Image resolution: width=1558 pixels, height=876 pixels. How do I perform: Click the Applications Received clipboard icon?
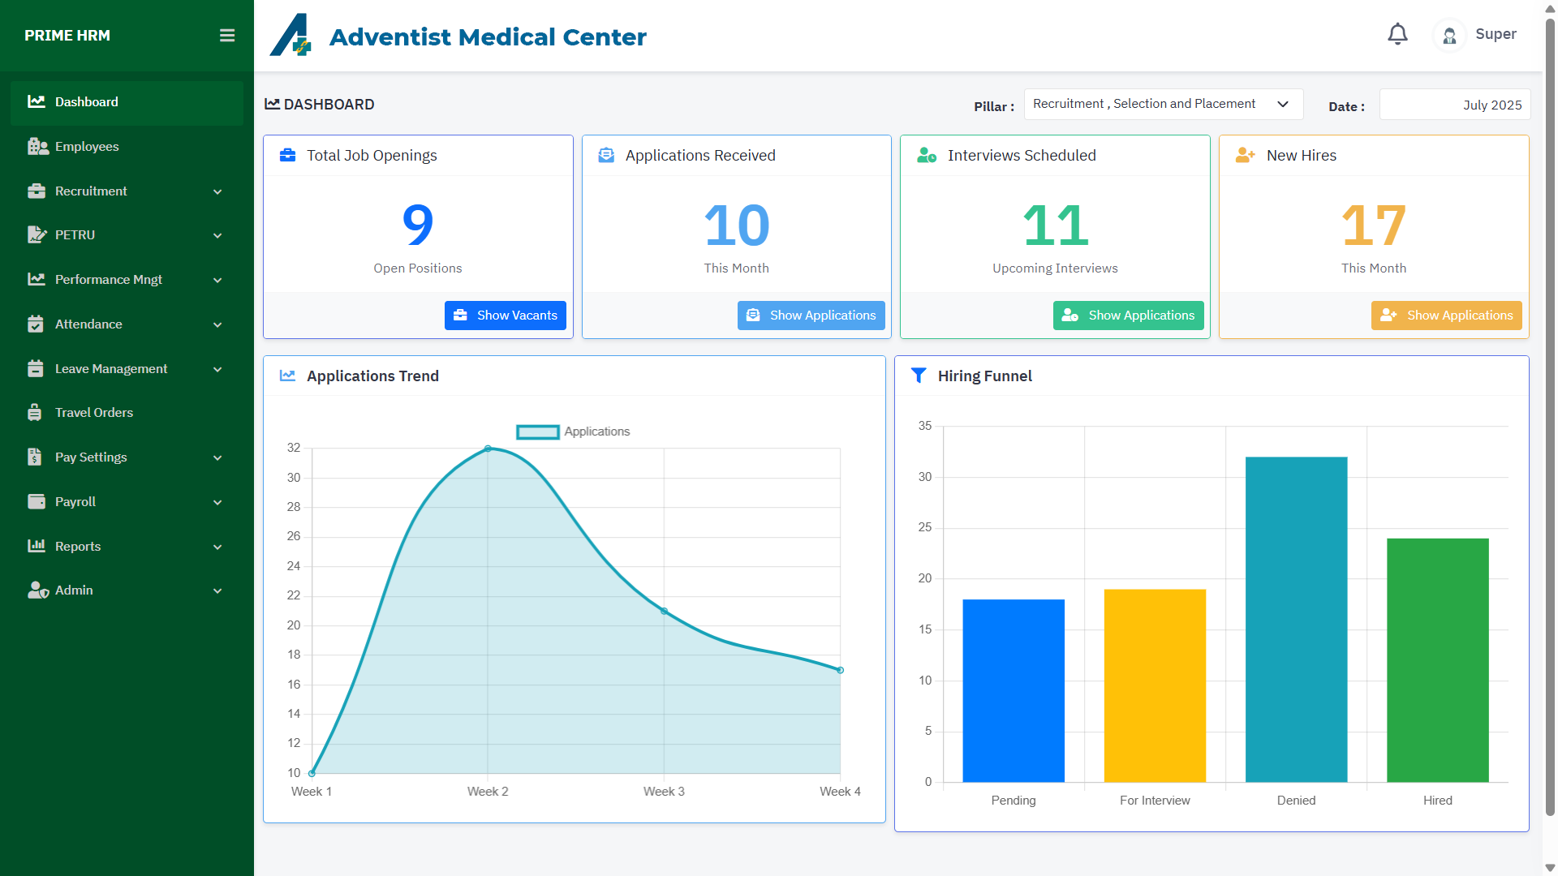point(606,155)
